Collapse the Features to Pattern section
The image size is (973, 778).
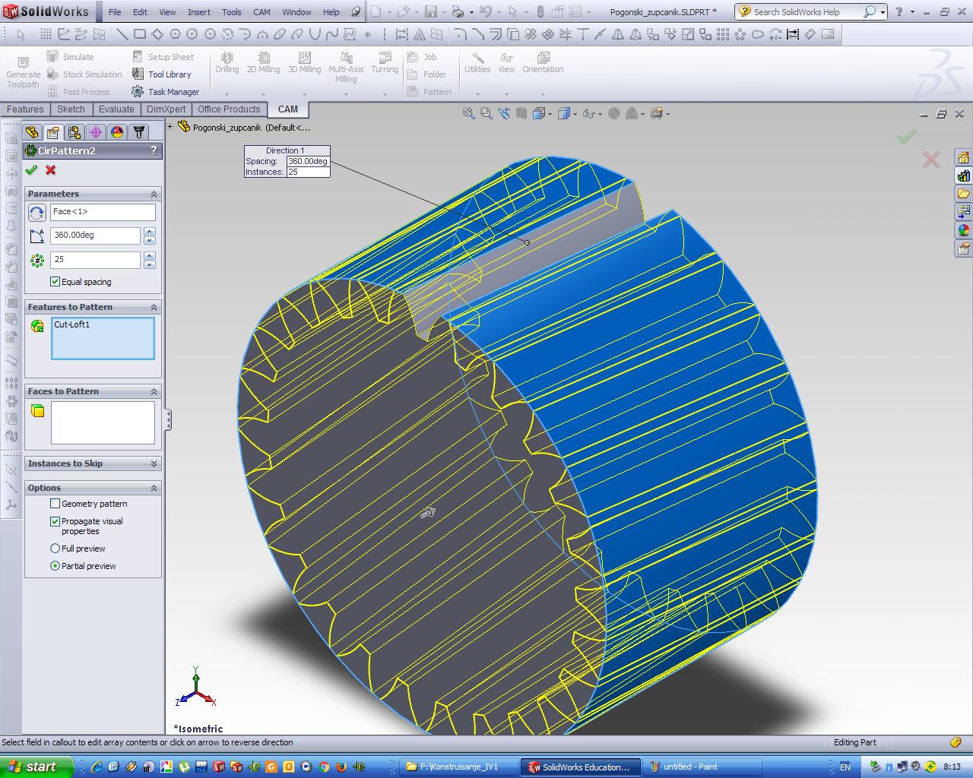[154, 307]
